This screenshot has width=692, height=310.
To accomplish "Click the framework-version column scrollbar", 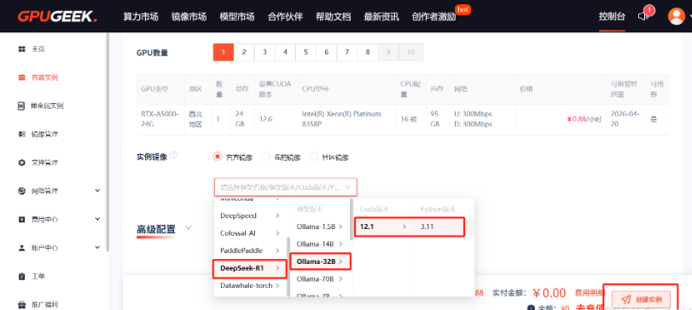I will [x=352, y=219].
